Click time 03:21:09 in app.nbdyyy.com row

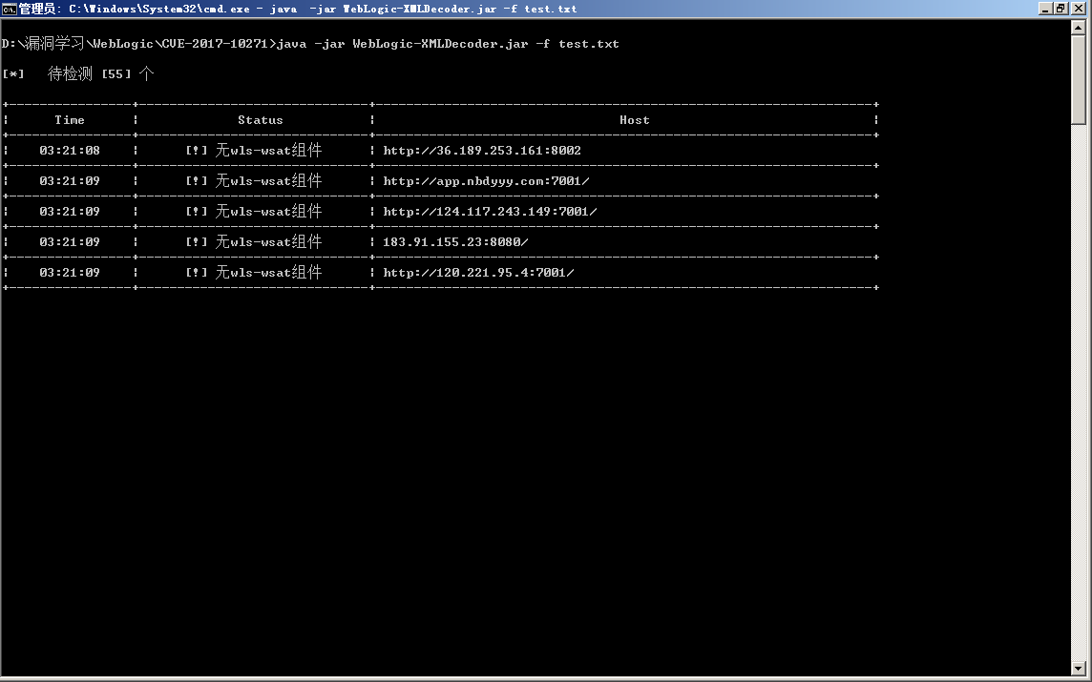coord(70,181)
